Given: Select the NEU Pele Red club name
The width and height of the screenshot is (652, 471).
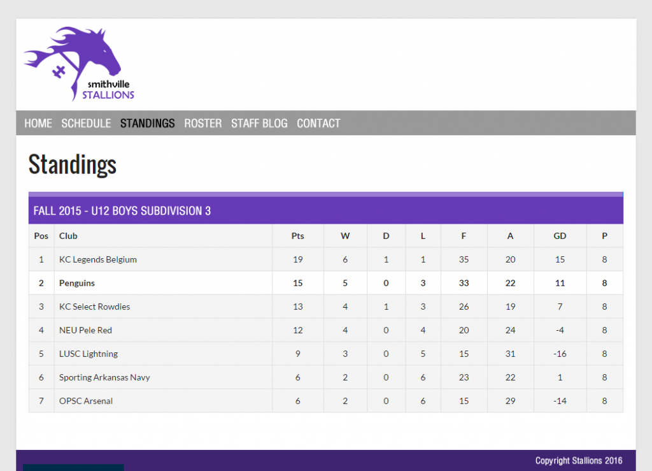Looking at the screenshot, I should 86,330.
